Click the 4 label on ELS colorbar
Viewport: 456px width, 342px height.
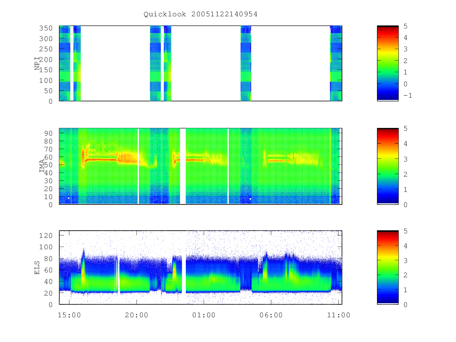pyautogui.click(x=405, y=246)
